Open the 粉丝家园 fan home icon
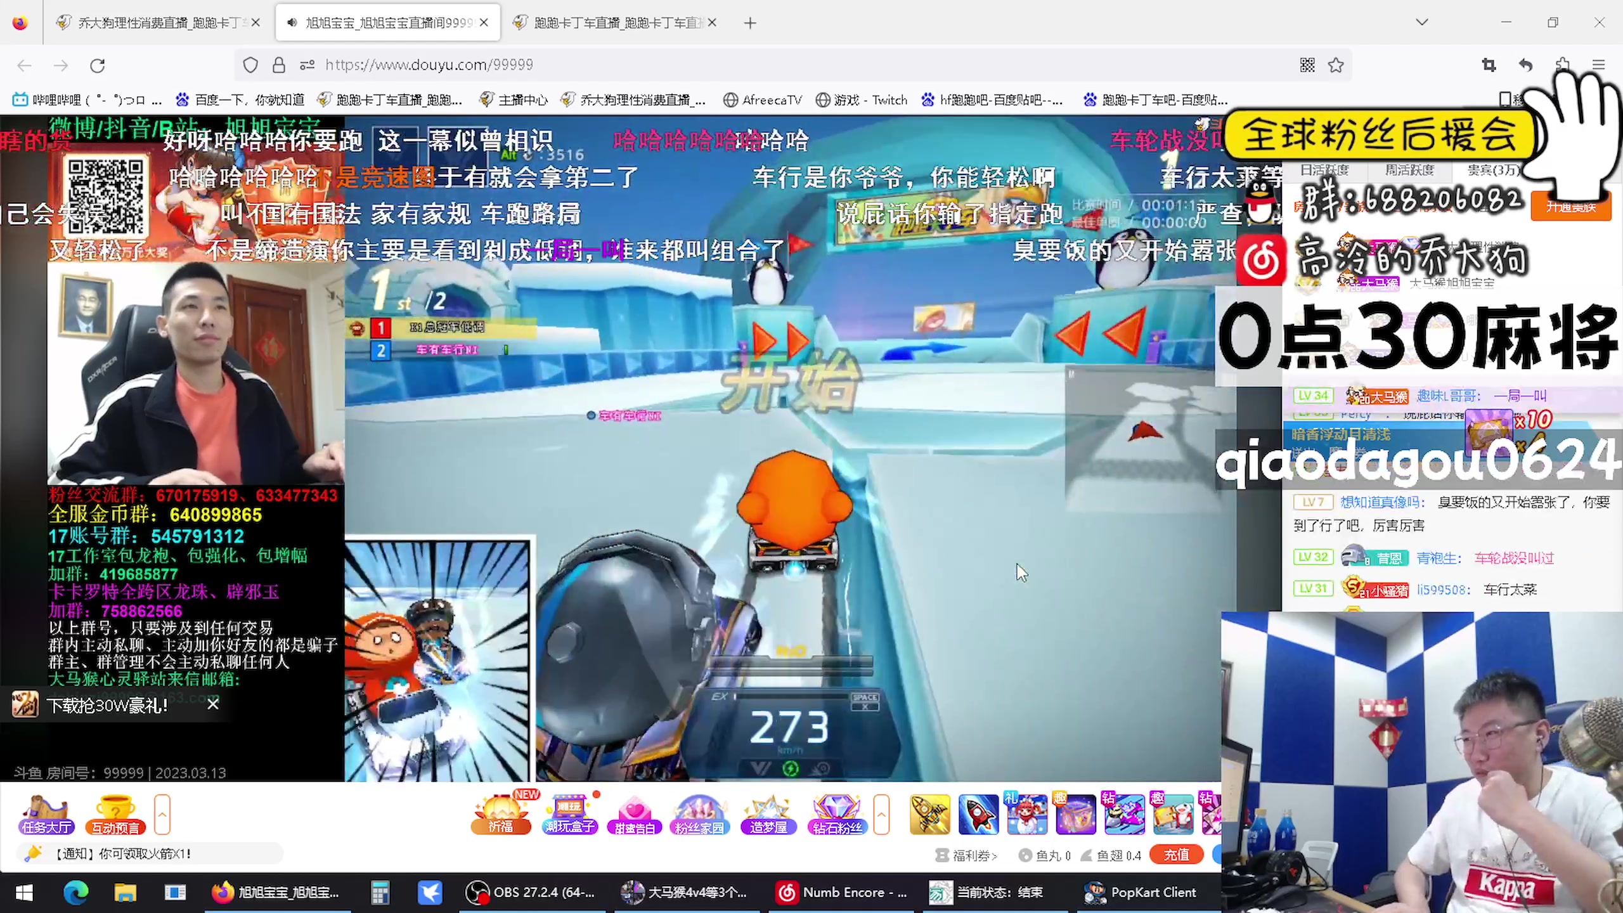The width and height of the screenshot is (1623, 913). (699, 815)
